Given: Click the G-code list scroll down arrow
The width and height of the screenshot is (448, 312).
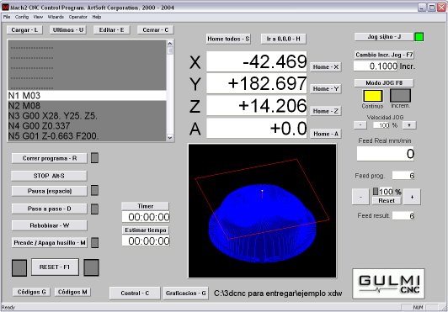Looking at the screenshot, I should click(170, 137).
